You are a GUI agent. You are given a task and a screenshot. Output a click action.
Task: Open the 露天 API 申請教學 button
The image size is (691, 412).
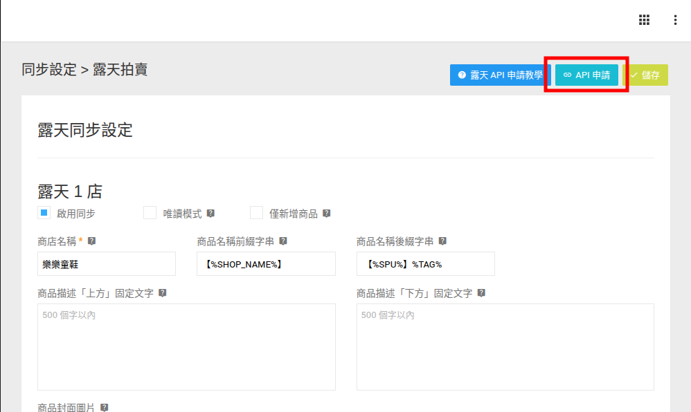500,75
